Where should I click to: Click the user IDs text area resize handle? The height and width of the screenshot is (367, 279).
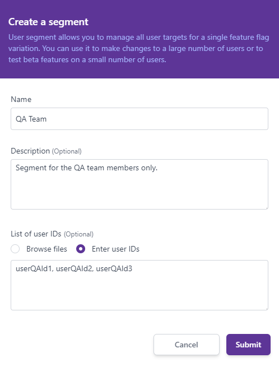(267, 309)
